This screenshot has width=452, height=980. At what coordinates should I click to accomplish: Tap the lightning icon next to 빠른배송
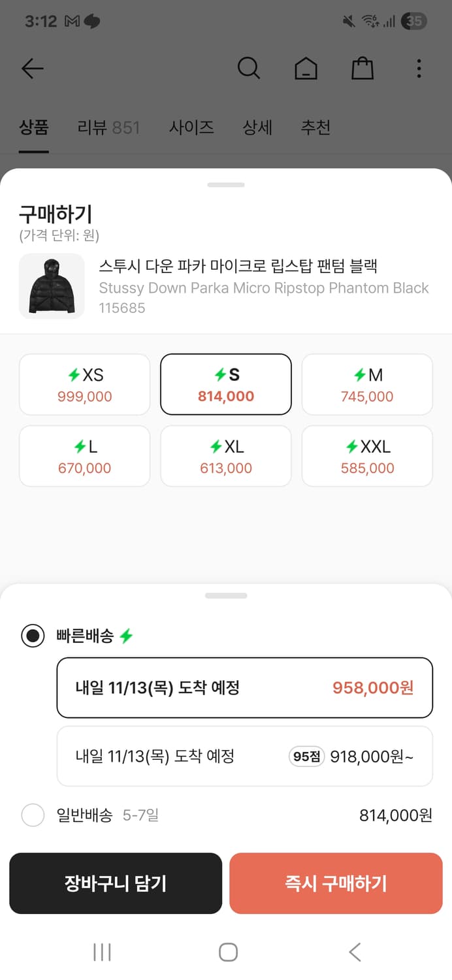127,634
